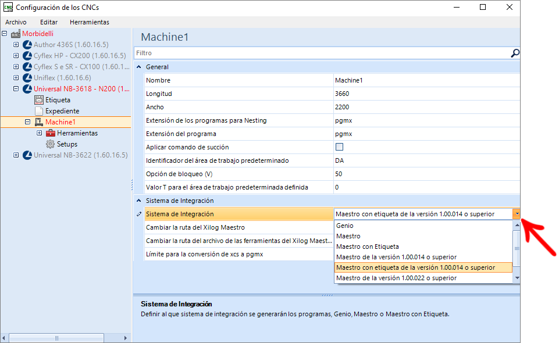Click the Morbidelli factory icon

[x=15, y=34]
